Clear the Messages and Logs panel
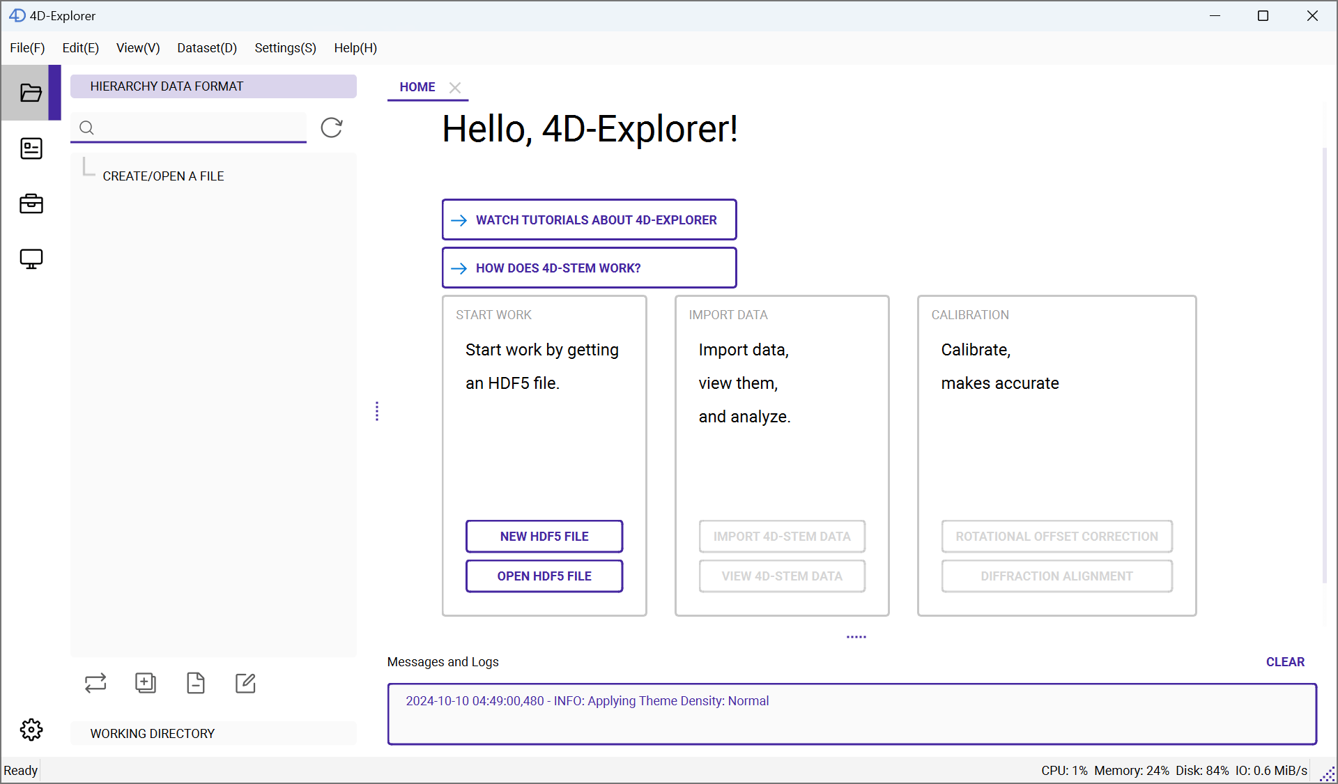 [1284, 662]
